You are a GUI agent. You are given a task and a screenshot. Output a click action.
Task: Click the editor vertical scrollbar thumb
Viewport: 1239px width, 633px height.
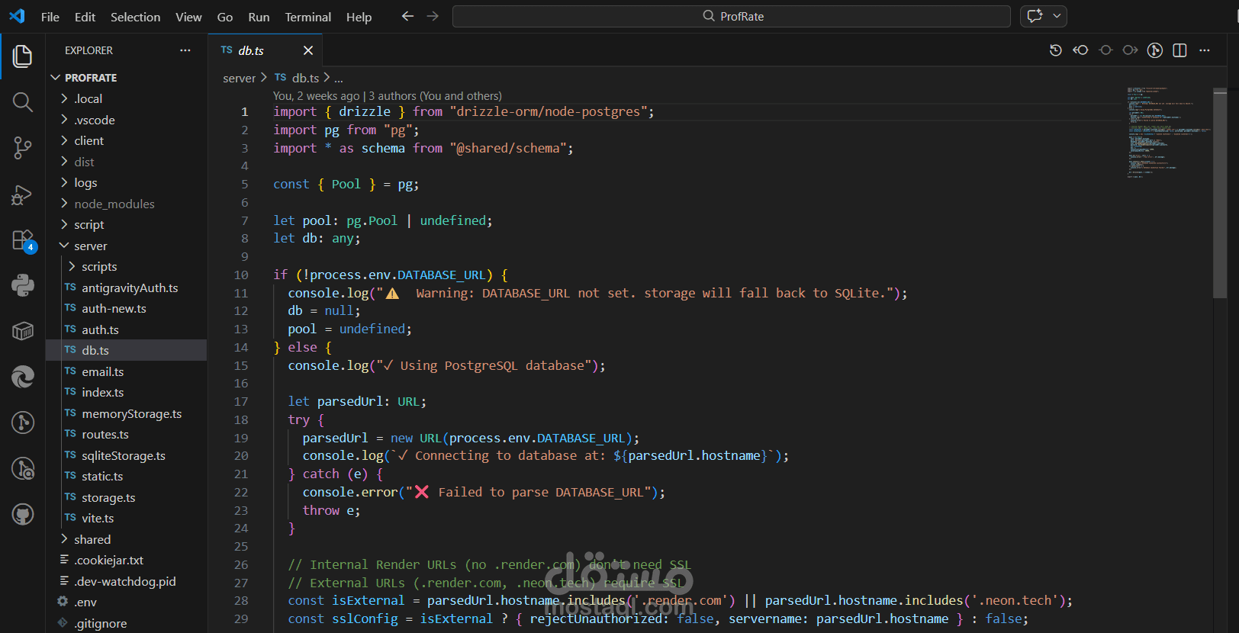click(x=1219, y=193)
